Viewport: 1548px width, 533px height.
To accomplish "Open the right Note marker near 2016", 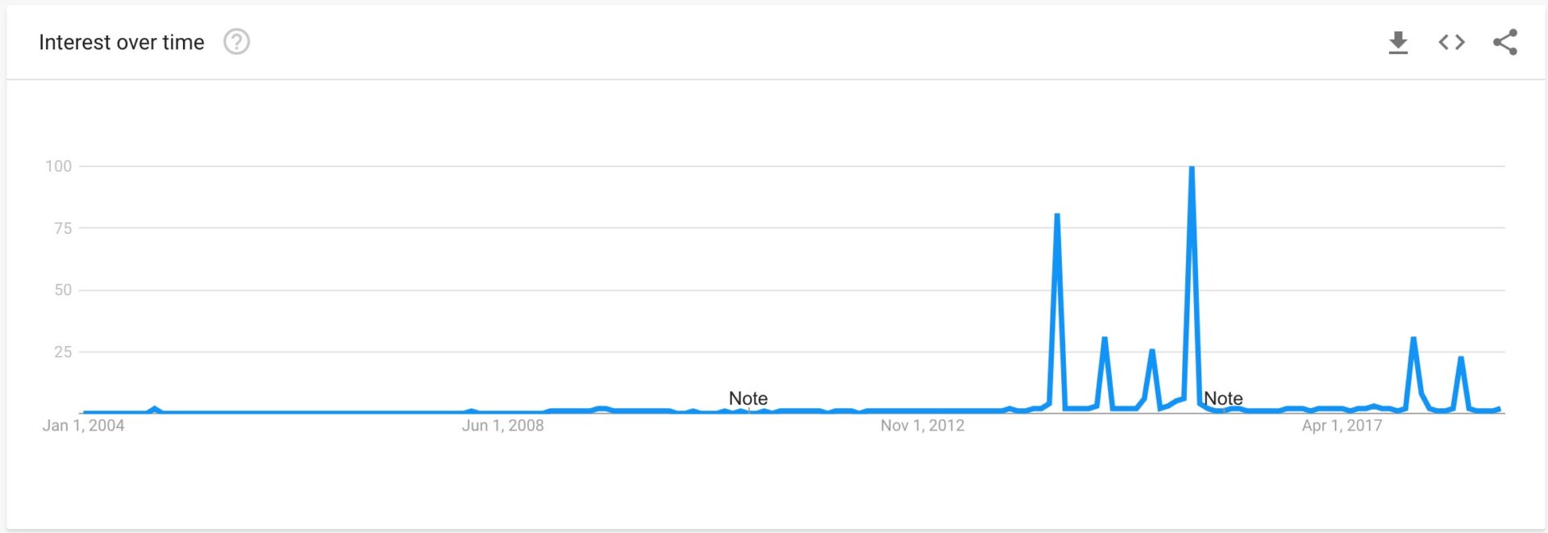I will pyautogui.click(x=1223, y=398).
